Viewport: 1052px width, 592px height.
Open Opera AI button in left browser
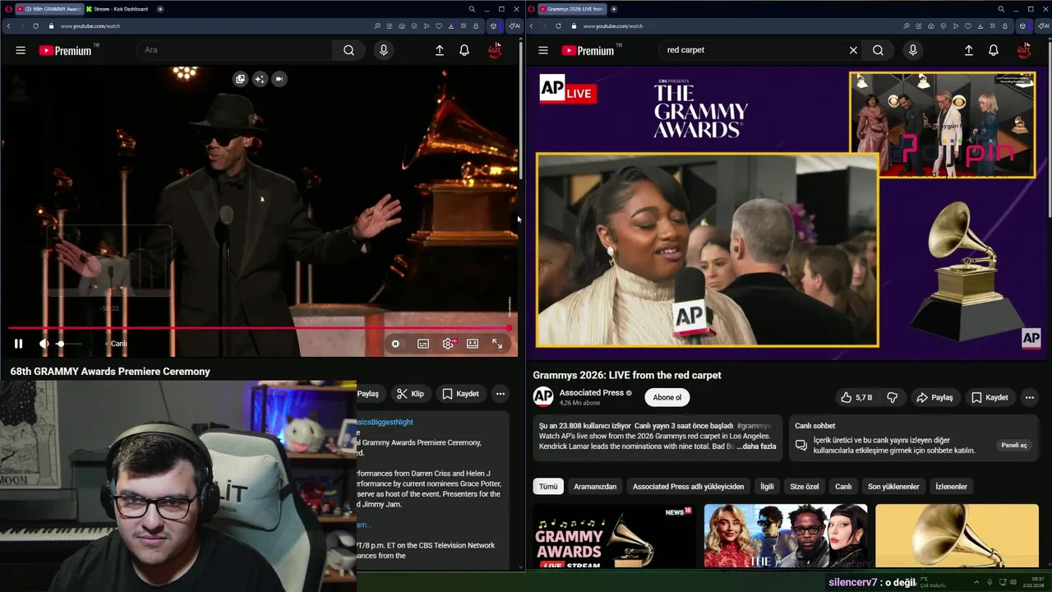pyautogui.click(x=514, y=25)
